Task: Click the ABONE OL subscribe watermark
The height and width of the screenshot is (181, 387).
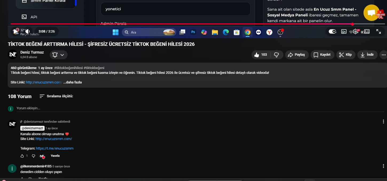Action: [381, 15]
